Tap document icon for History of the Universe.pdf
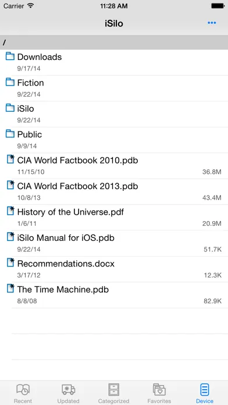This screenshot has height=405, width=228. click(10, 211)
